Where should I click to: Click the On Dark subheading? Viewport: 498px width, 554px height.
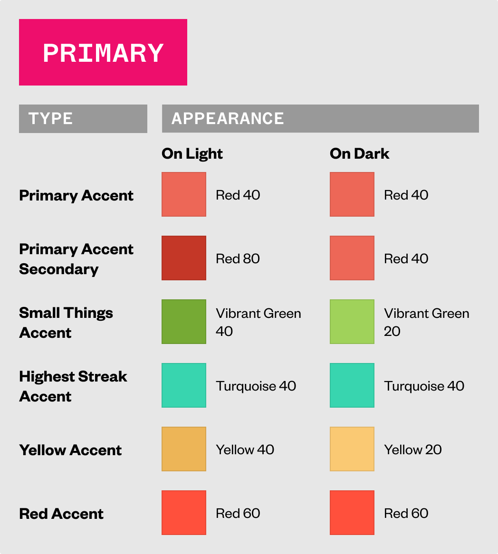(360, 153)
